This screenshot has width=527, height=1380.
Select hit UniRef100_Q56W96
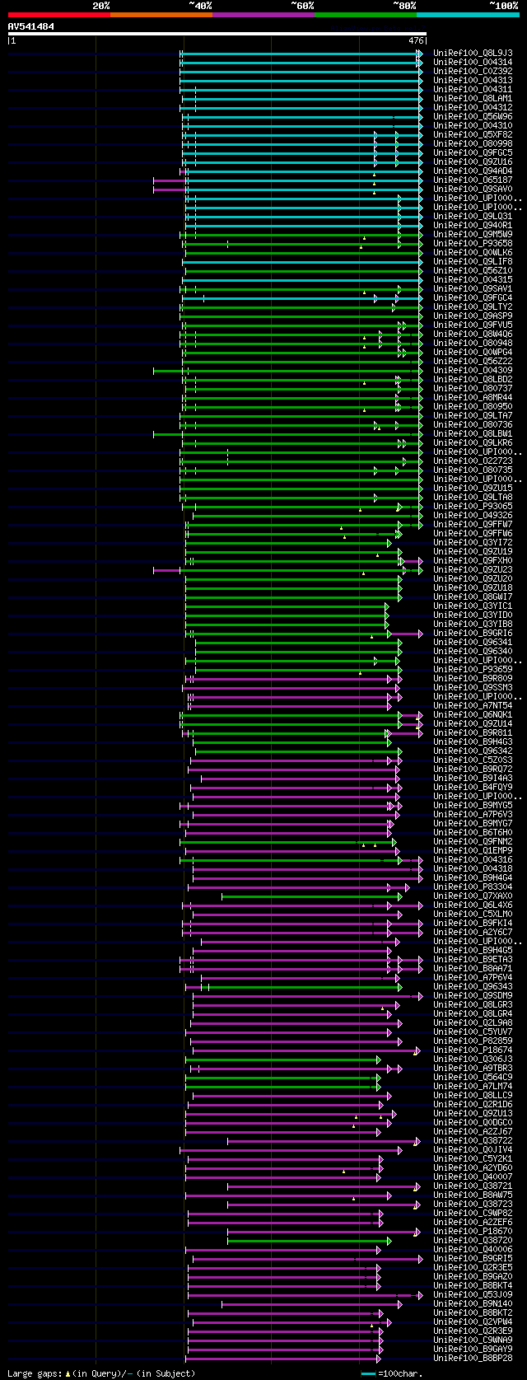tap(473, 116)
